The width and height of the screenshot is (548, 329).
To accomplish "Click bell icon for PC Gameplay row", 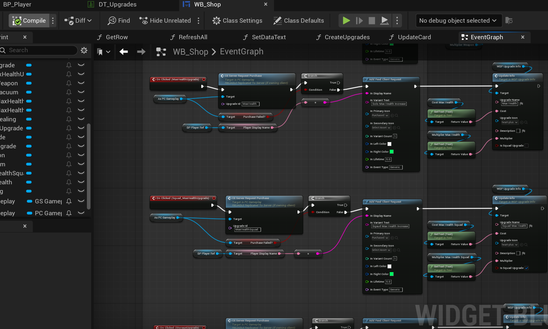I will (69, 213).
